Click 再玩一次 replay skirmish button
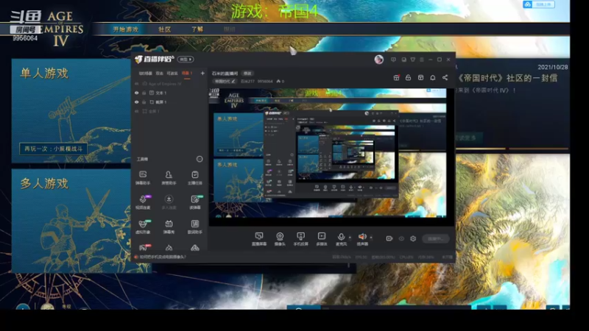 pos(53,149)
